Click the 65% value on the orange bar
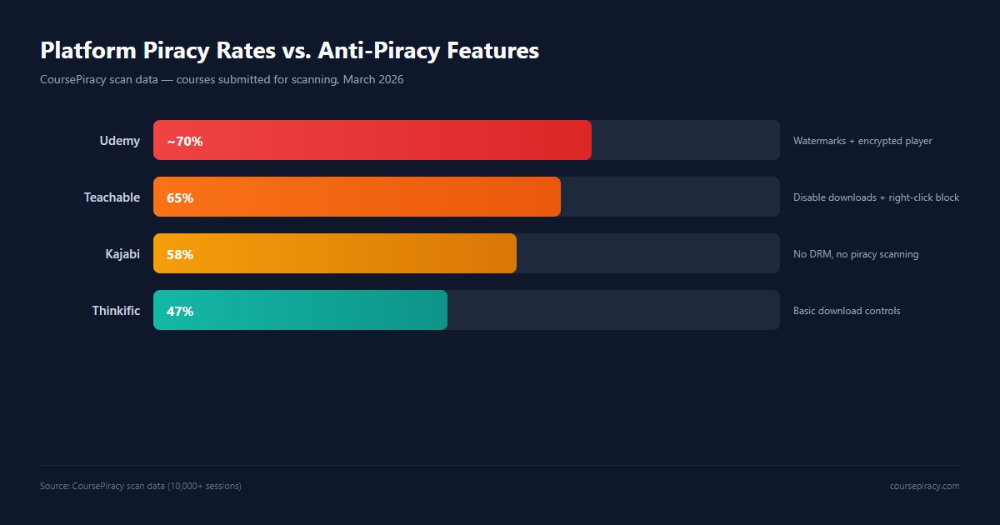 [180, 198]
